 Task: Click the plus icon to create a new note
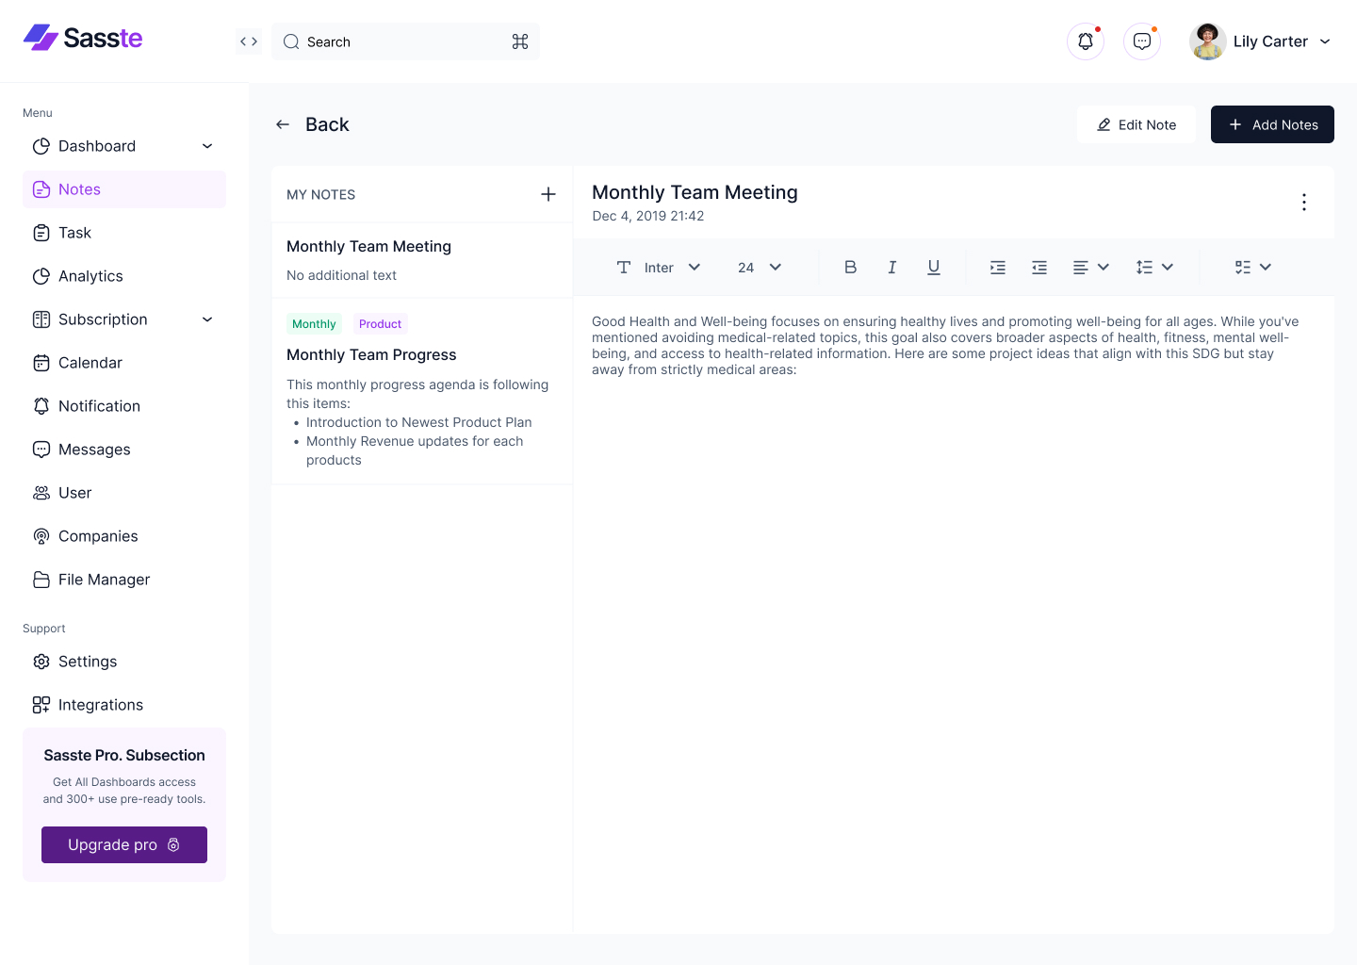548,194
